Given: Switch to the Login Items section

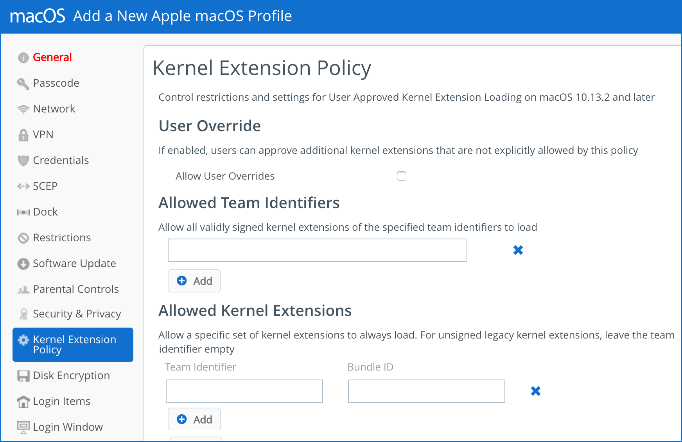Looking at the screenshot, I should [x=61, y=401].
